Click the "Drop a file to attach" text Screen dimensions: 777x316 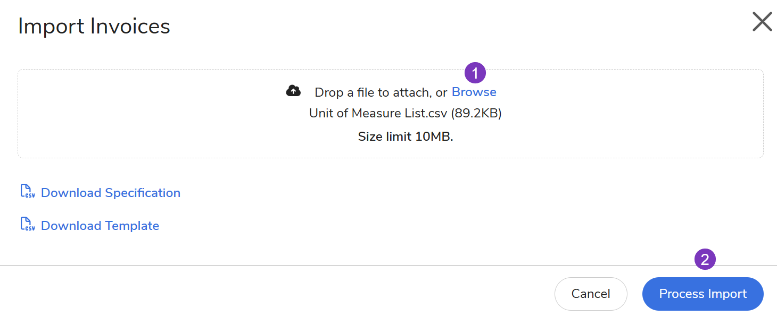pyautogui.click(x=373, y=92)
